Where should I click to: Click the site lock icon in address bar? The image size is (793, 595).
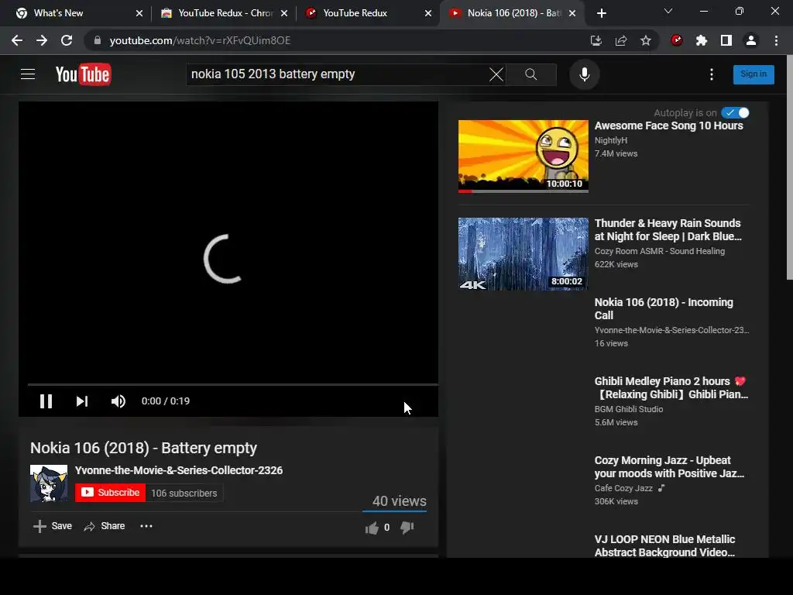98,40
